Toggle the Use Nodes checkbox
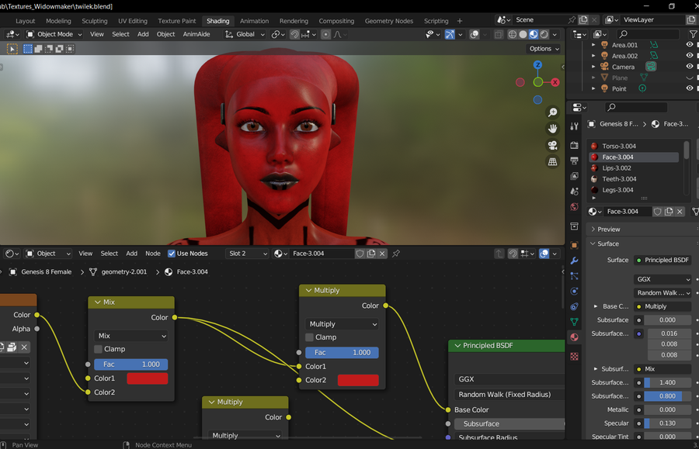 click(171, 254)
